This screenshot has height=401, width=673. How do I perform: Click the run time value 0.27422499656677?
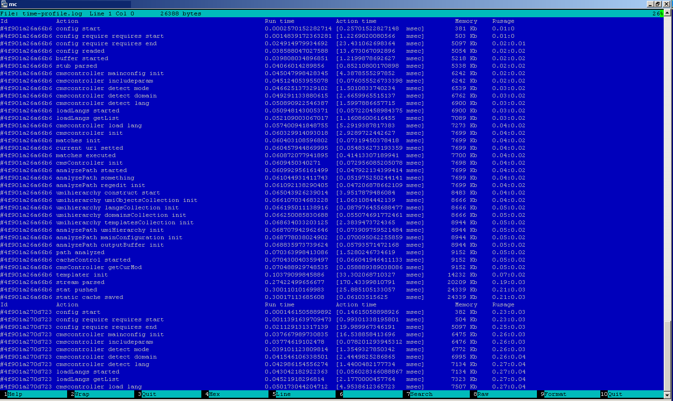pyautogui.click(x=295, y=282)
